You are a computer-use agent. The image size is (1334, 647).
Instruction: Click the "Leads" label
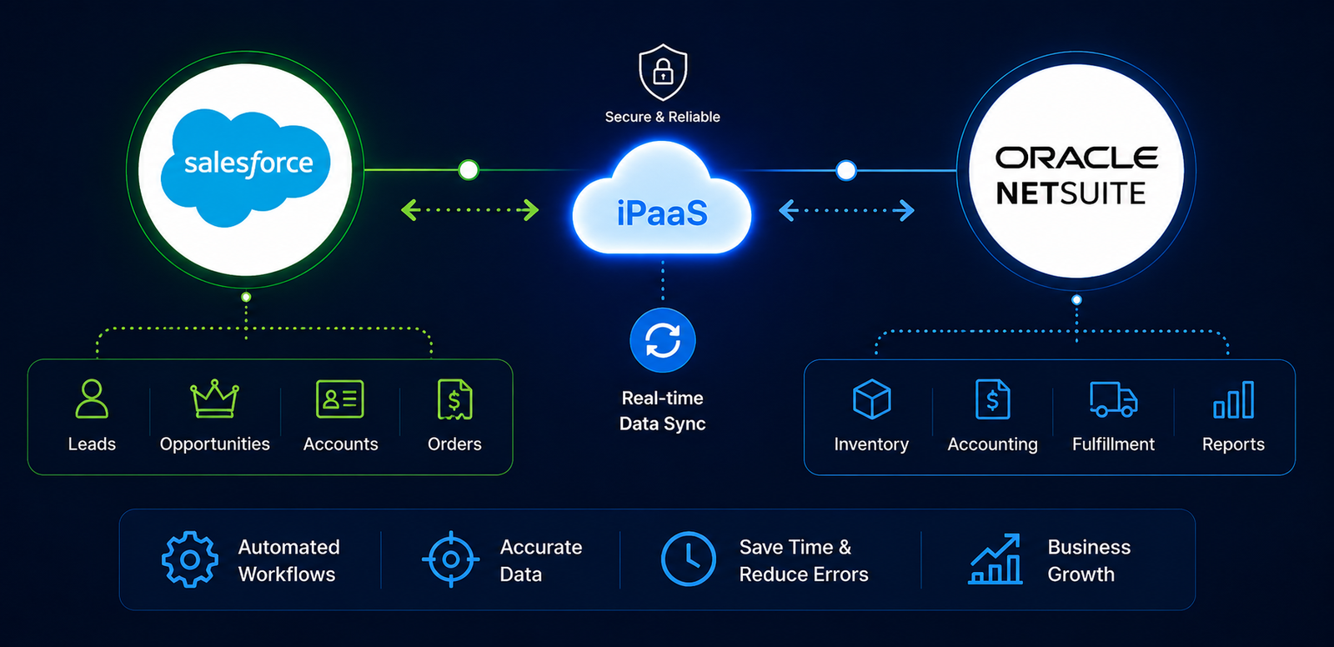(92, 444)
